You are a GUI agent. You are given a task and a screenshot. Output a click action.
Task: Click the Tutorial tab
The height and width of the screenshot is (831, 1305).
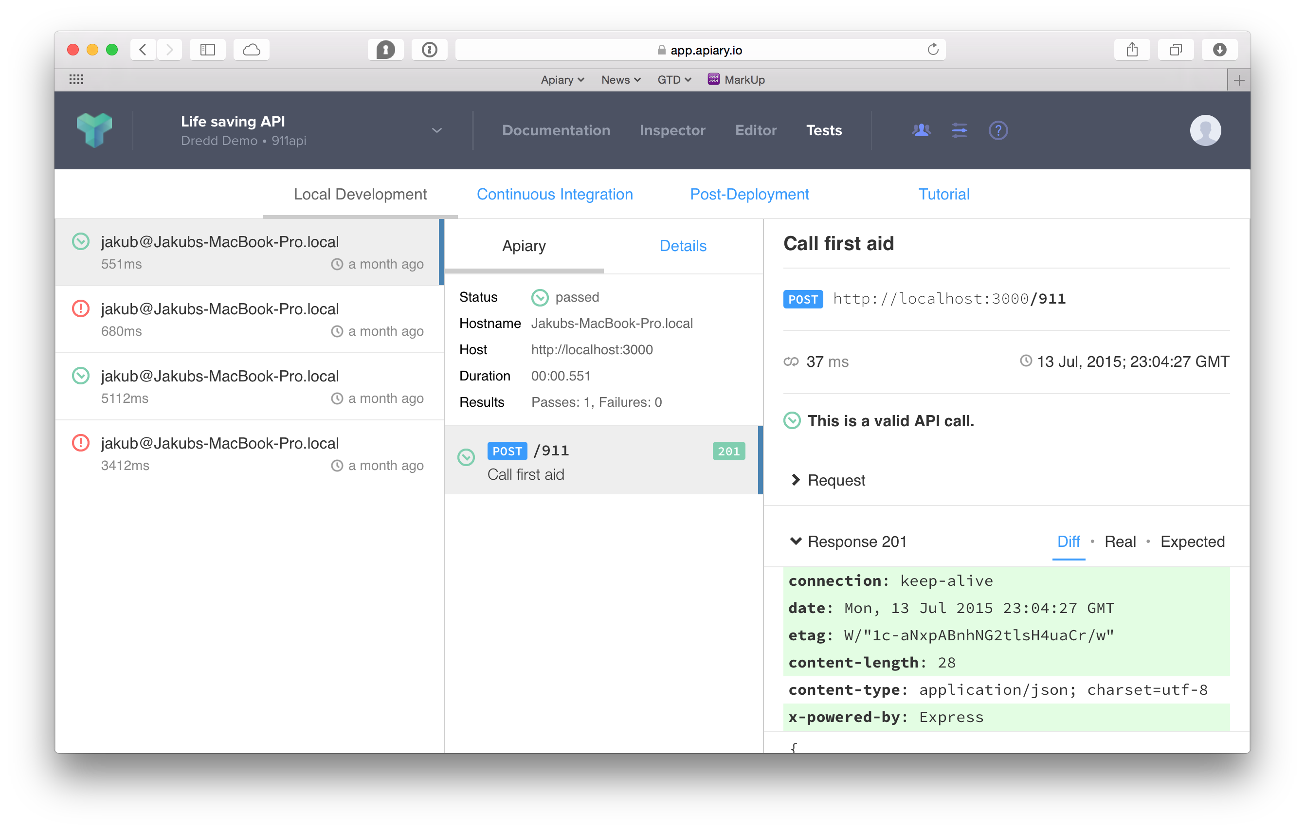click(x=942, y=194)
